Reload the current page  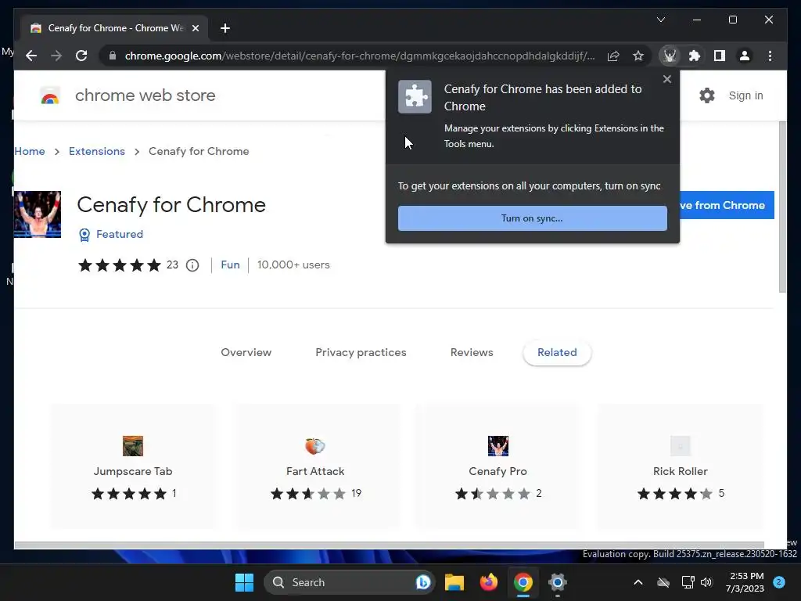81,56
